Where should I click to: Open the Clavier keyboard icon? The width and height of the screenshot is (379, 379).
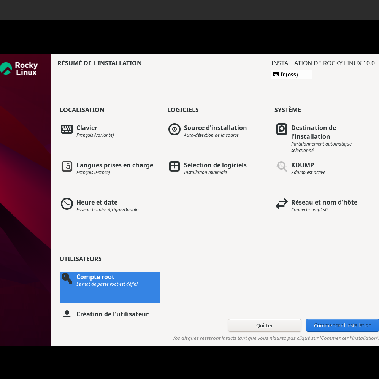(x=67, y=129)
